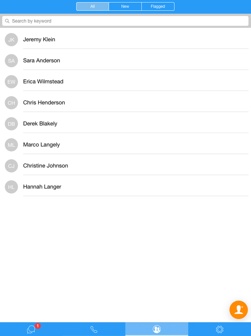Select the All filter tab

click(x=93, y=7)
